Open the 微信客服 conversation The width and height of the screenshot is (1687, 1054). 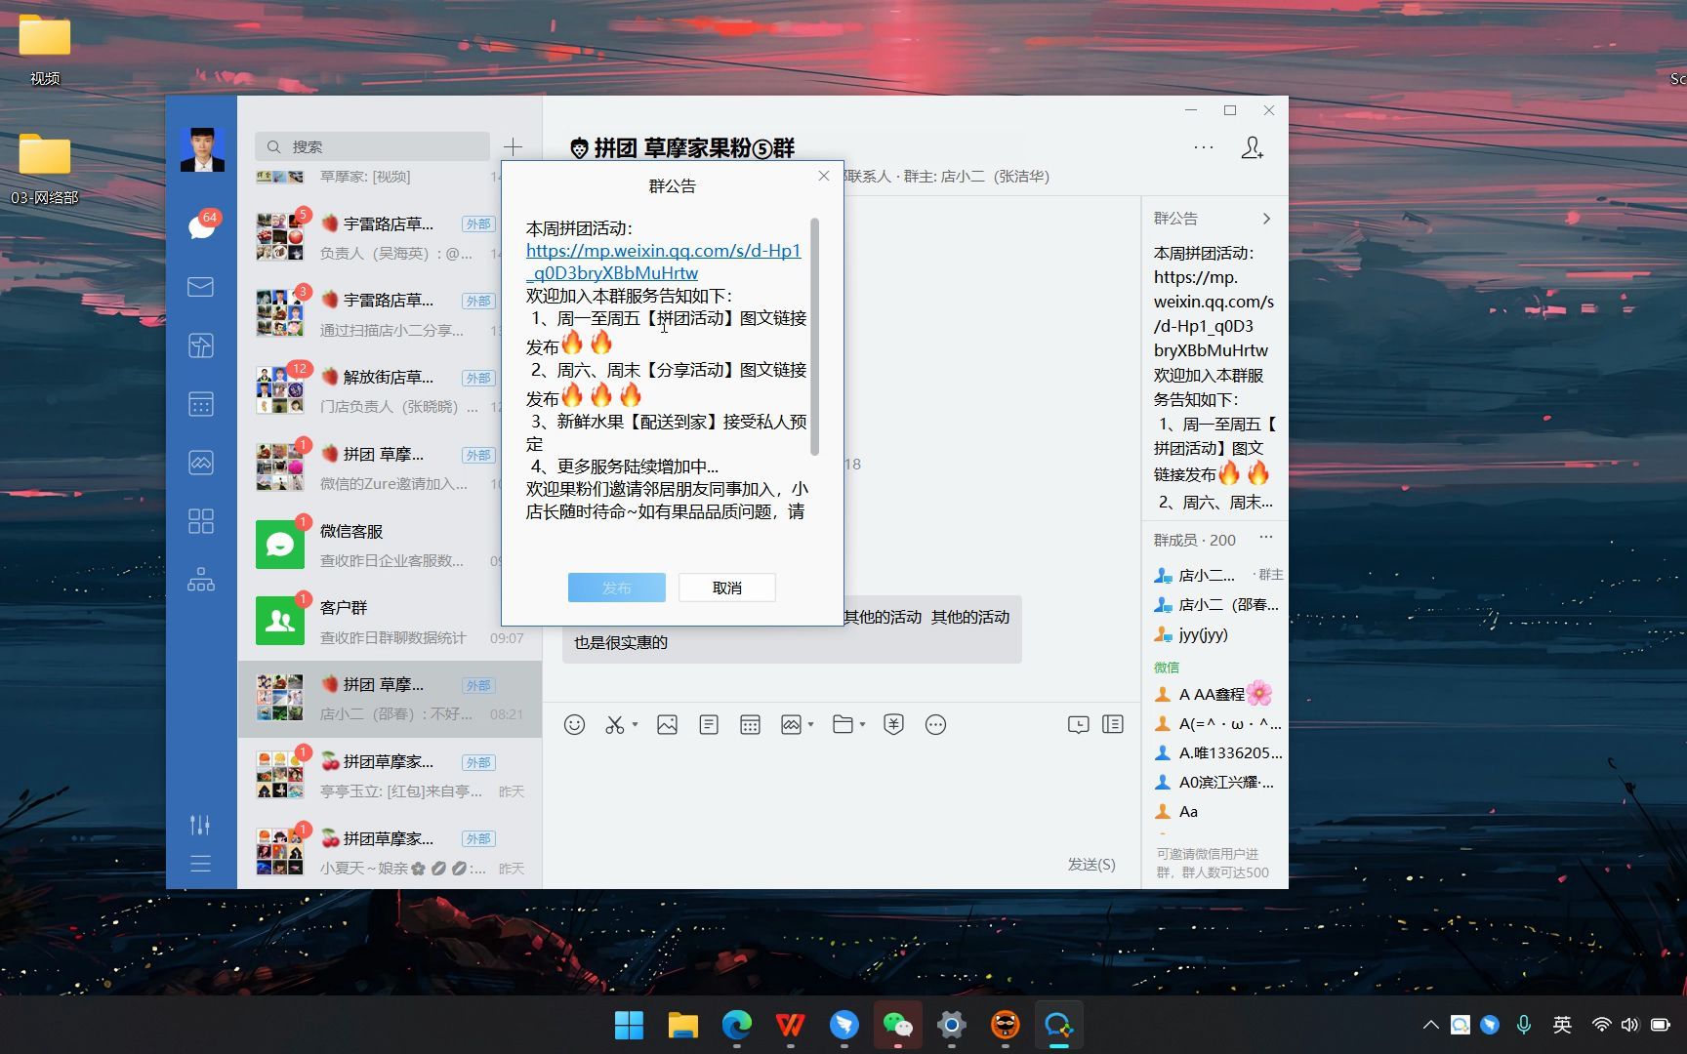(390, 545)
